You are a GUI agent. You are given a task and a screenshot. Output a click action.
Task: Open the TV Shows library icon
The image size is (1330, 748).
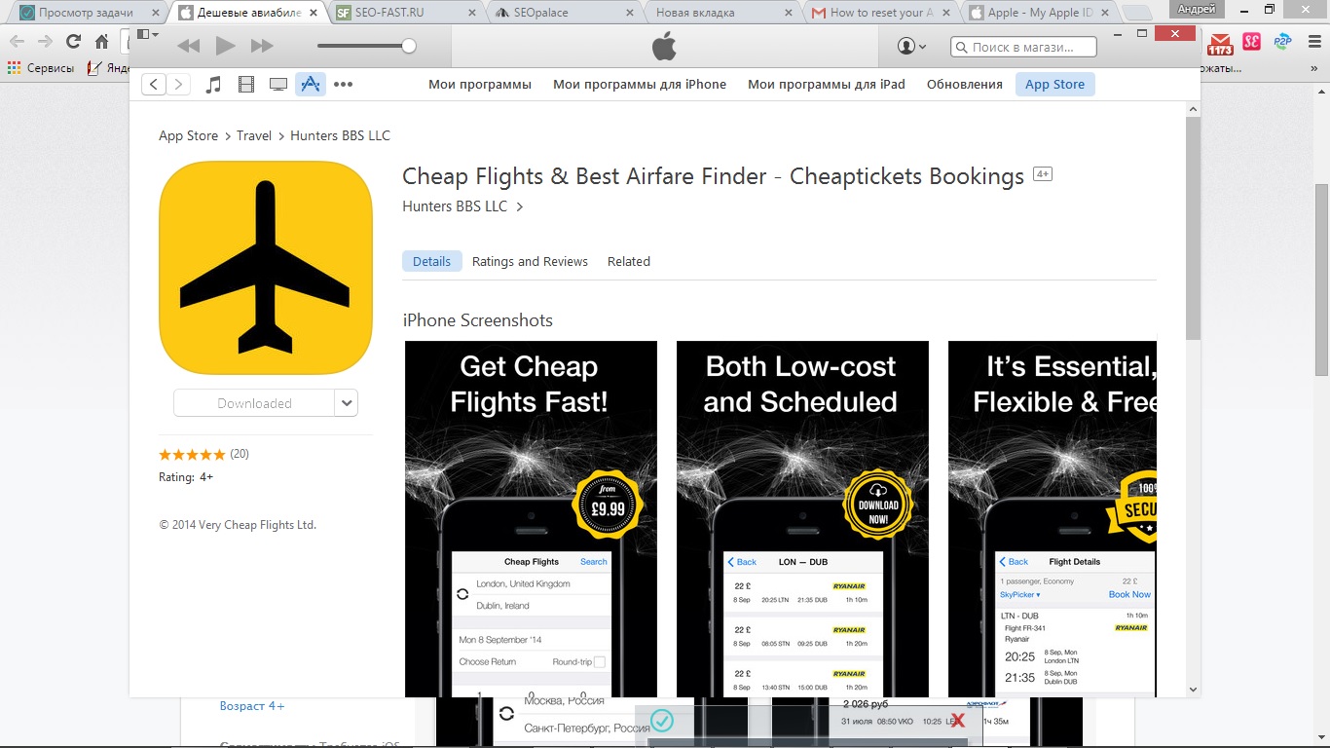pyautogui.click(x=278, y=85)
